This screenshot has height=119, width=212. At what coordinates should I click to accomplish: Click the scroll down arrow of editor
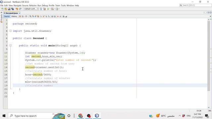pos(209,107)
